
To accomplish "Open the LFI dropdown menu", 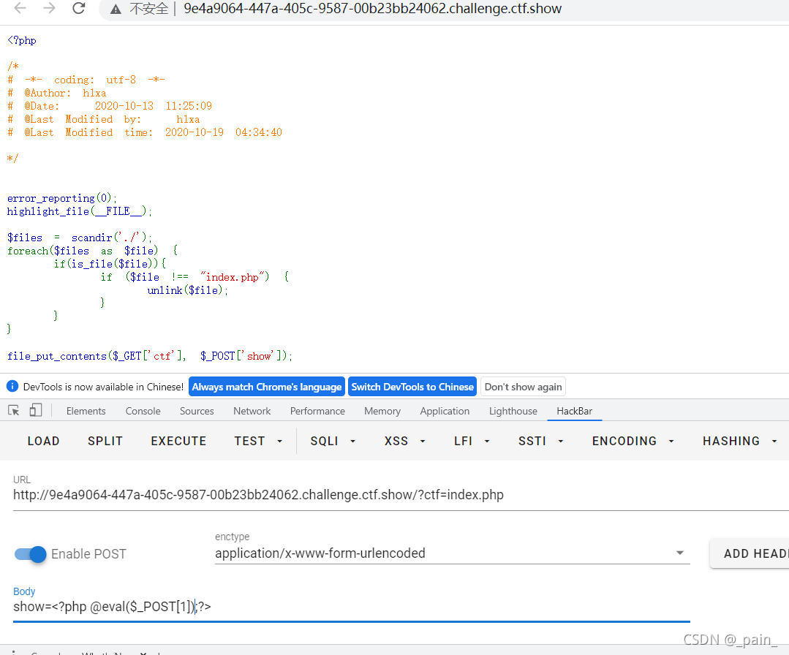I will (472, 442).
